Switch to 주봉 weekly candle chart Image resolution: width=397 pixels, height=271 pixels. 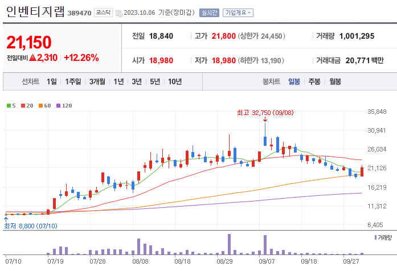pos(314,82)
